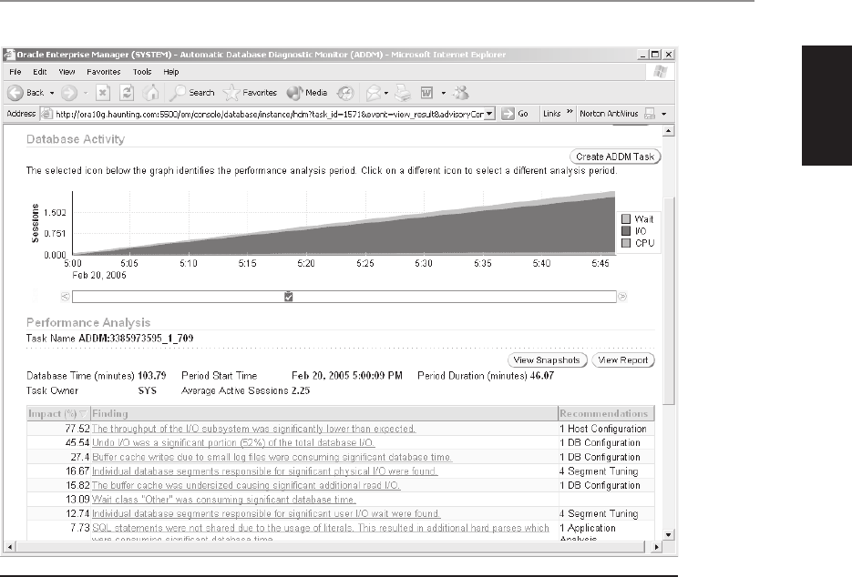Open the Favorites menu
The width and height of the screenshot is (852, 577).
click(x=103, y=72)
